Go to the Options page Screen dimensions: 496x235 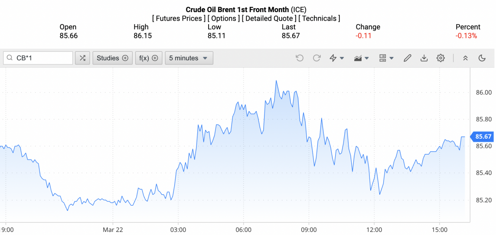[x=223, y=18]
